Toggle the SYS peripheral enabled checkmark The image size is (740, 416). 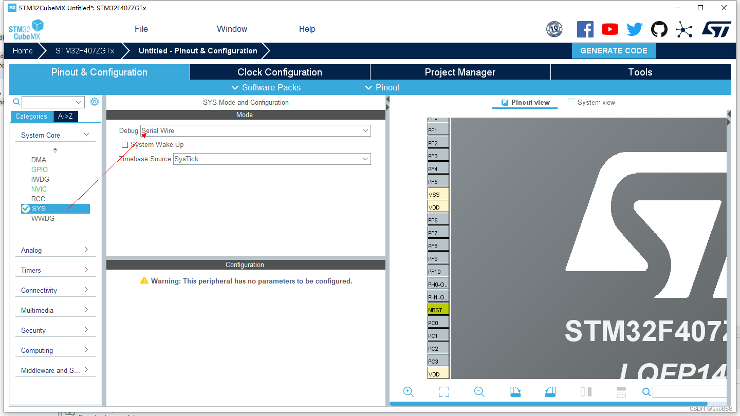[25, 209]
